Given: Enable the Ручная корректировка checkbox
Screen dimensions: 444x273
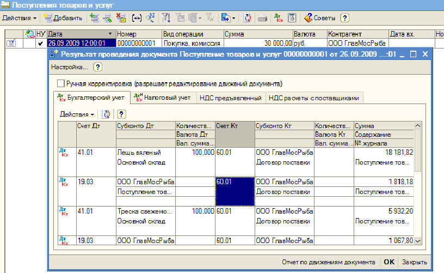Looking at the screenshot, I should click(60, 84).
